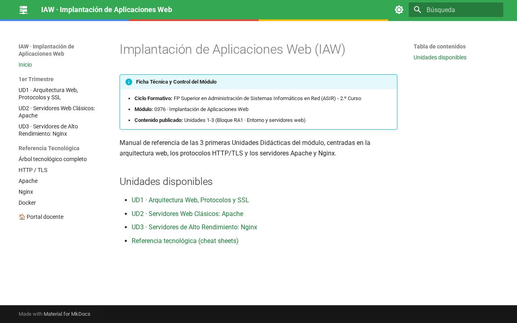Select HTTP / TLS reference page

33,170
